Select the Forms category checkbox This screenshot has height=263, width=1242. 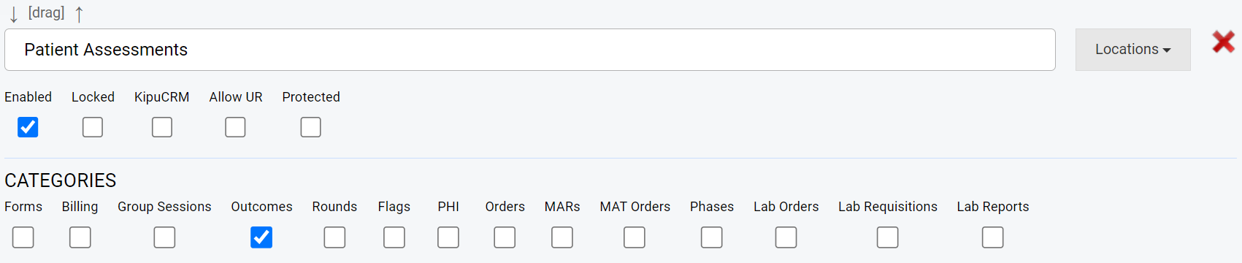tap(23, 237)
